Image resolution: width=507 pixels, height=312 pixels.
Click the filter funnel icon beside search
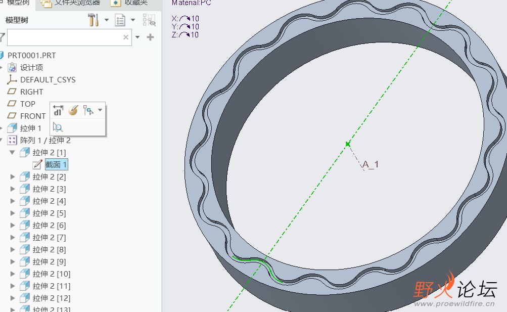2,37
